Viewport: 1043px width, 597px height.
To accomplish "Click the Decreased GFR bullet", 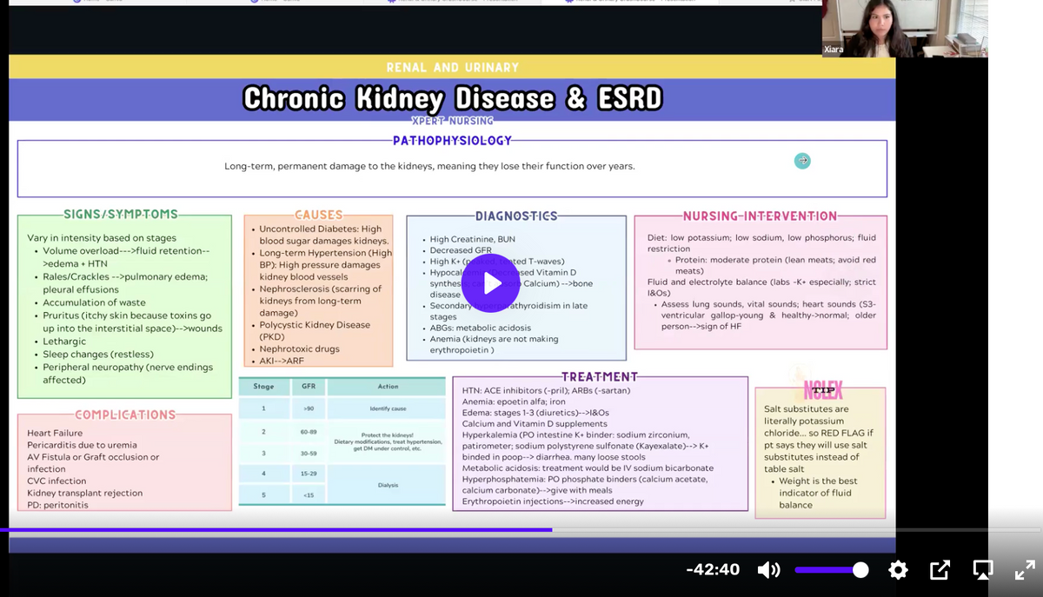I will [461, 250].
